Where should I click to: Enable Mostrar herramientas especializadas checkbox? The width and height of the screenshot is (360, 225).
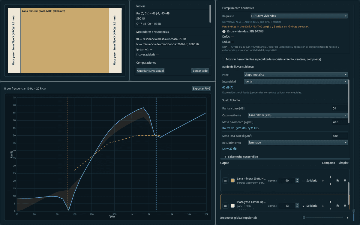[224, 59]
